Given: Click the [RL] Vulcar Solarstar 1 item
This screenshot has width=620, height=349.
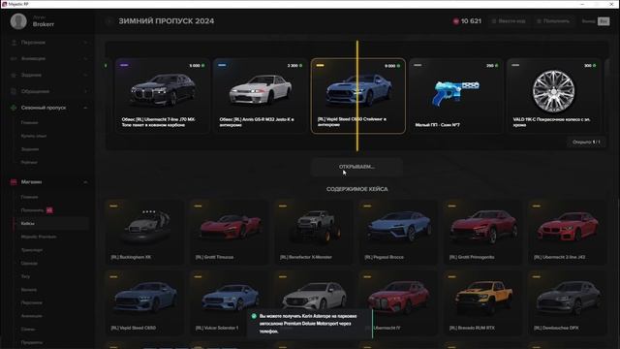Looking at the screenshot, I should [x=230, y=303].
